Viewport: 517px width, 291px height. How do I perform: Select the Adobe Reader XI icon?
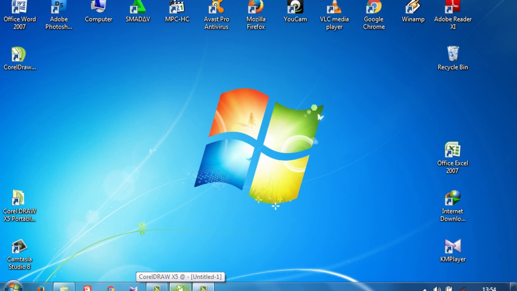pos(453,15)
